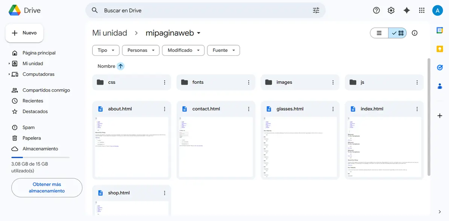Open index.html file thumbnail
This screenshot has width=449, height=221.
coord(384,147)
